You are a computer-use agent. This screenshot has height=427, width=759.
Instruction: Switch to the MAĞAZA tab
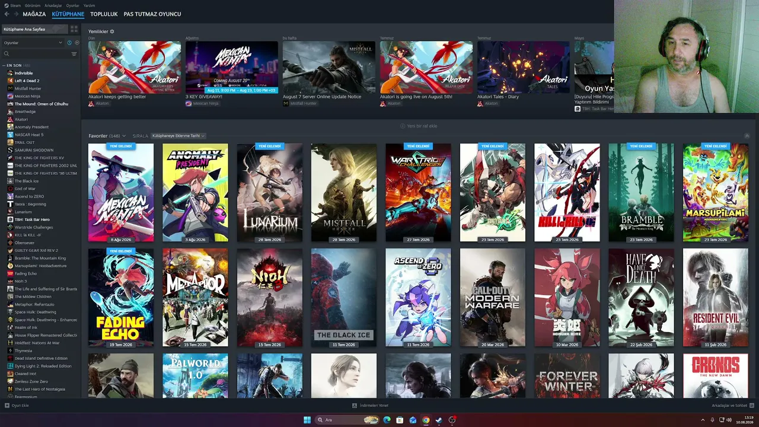[x=34, y=14]
